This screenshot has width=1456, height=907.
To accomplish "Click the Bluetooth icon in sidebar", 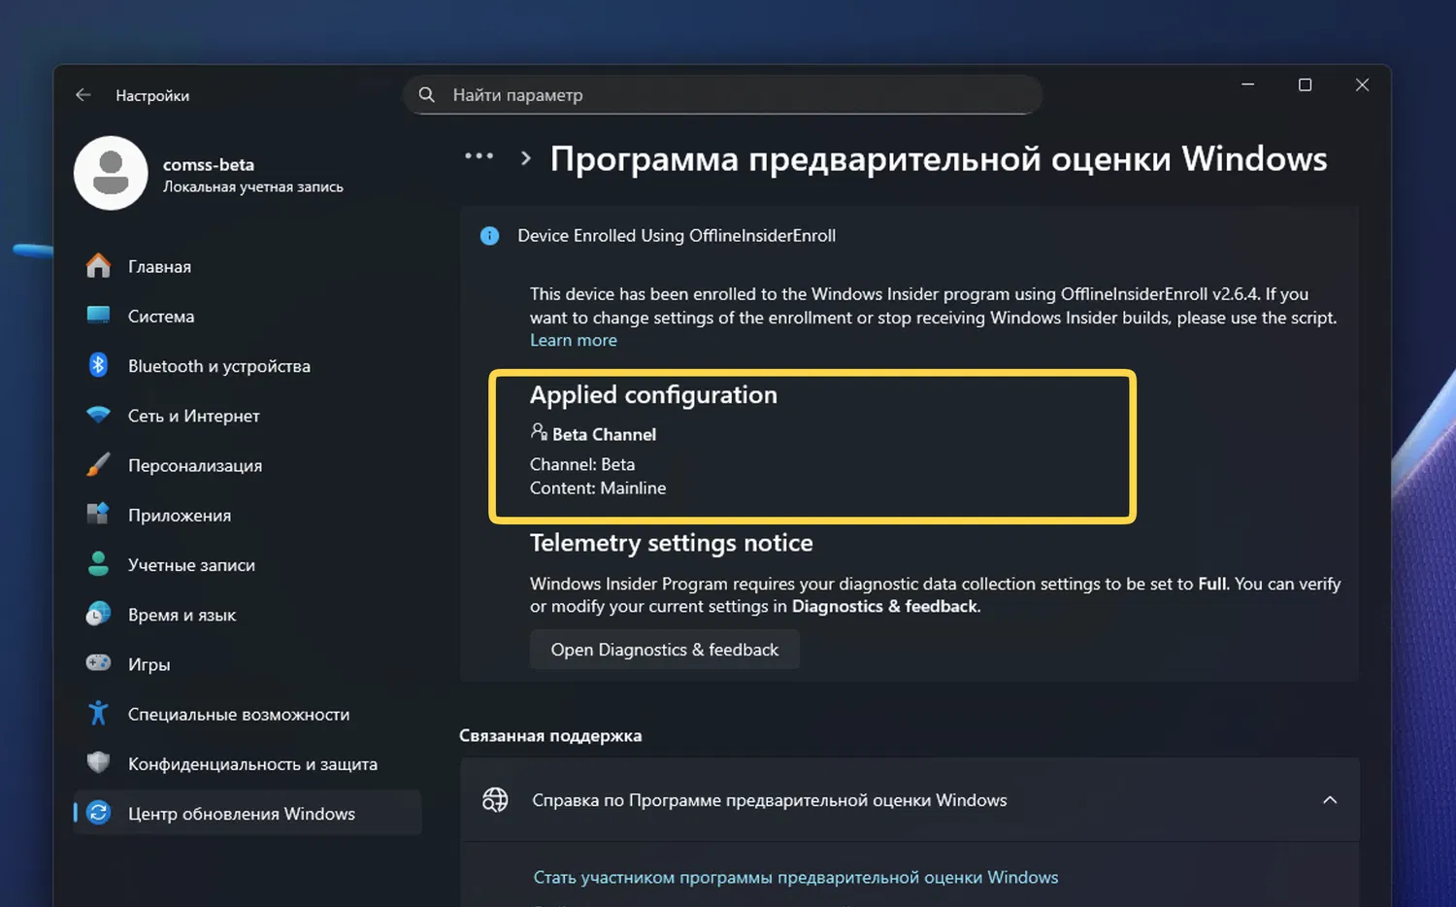I will (98, 365).
